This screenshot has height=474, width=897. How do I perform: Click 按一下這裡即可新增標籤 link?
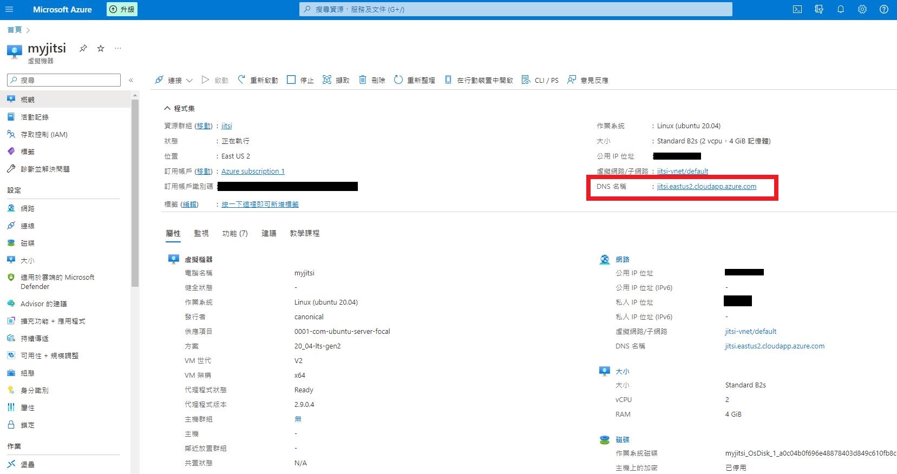260,204
